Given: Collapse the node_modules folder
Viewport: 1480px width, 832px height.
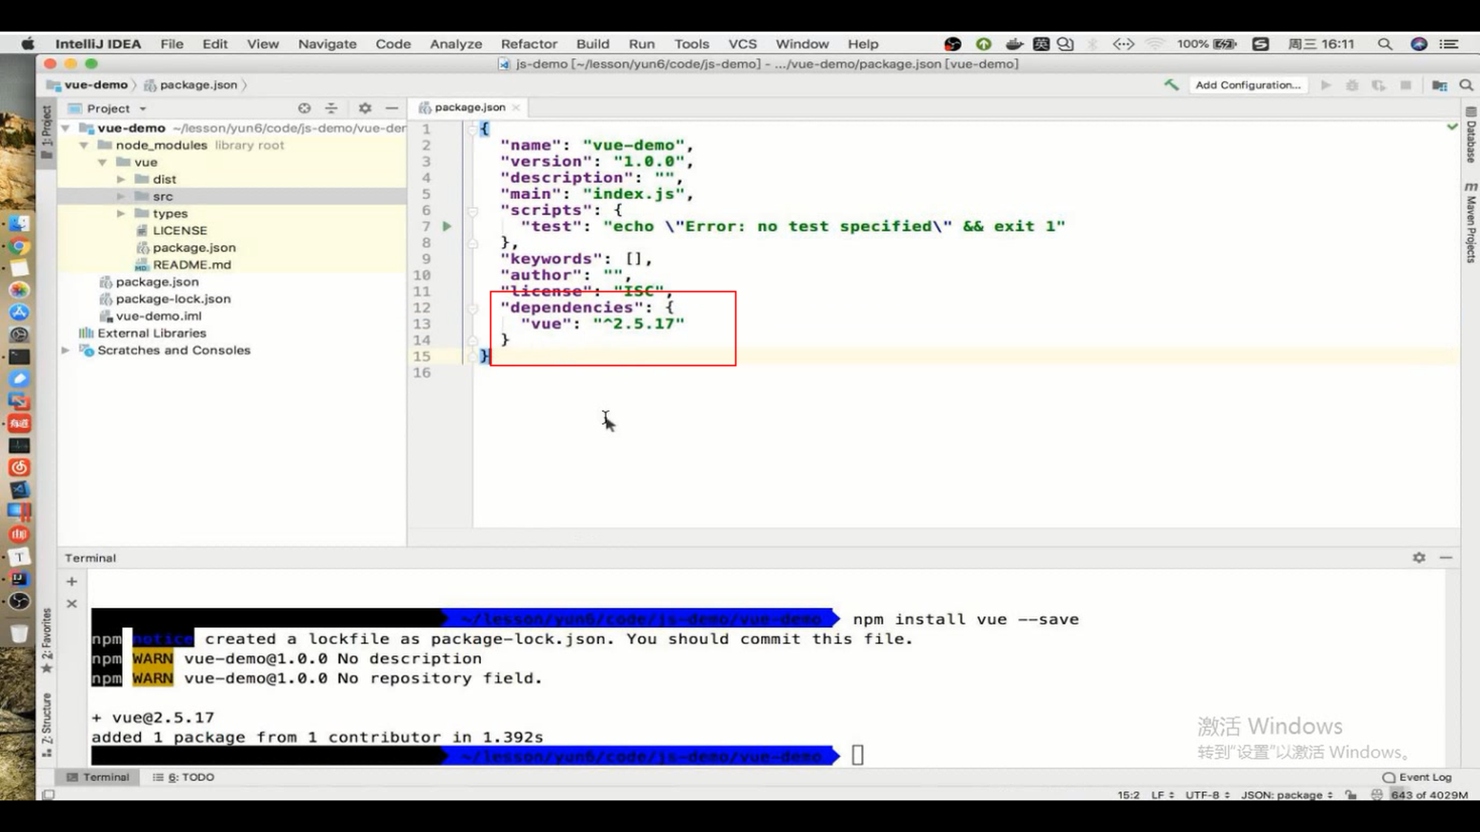Looking at the screenshot, I should tap(84, 146).
